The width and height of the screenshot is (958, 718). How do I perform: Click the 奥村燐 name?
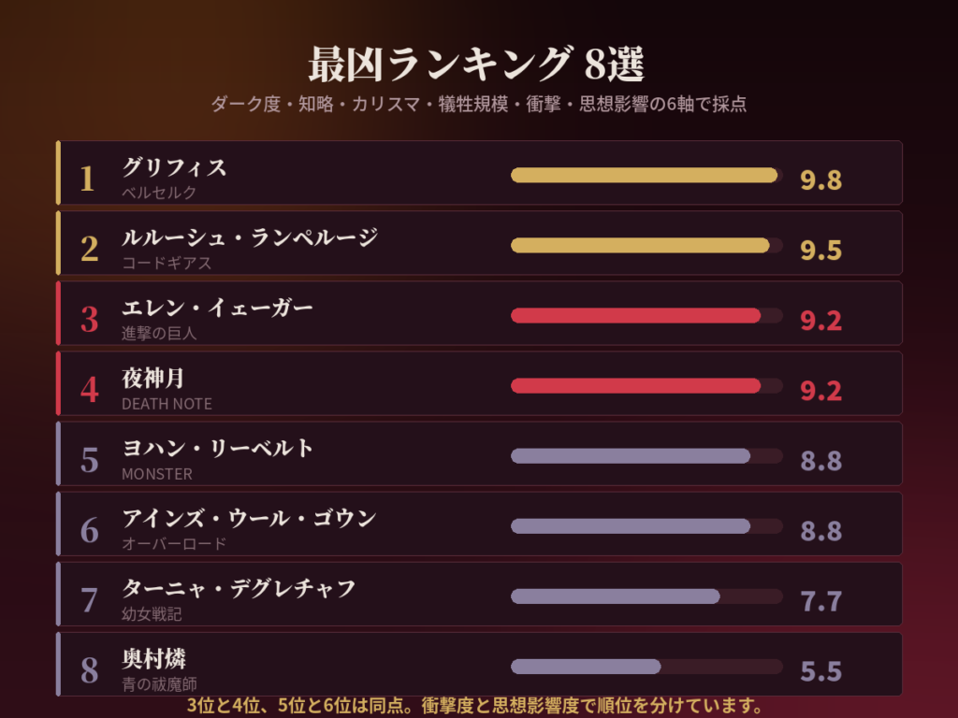[x=153, y=659]
